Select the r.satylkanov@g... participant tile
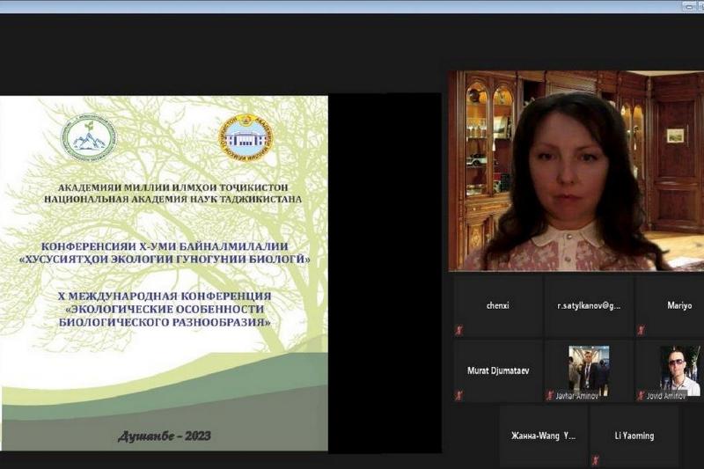The height and width of the screenshot is (469, 704). tap(588, 305)
